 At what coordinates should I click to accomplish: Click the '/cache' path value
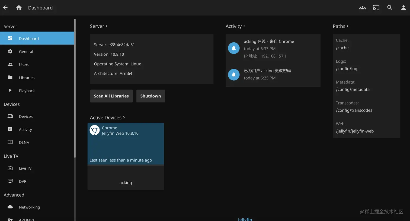(342, 48)
